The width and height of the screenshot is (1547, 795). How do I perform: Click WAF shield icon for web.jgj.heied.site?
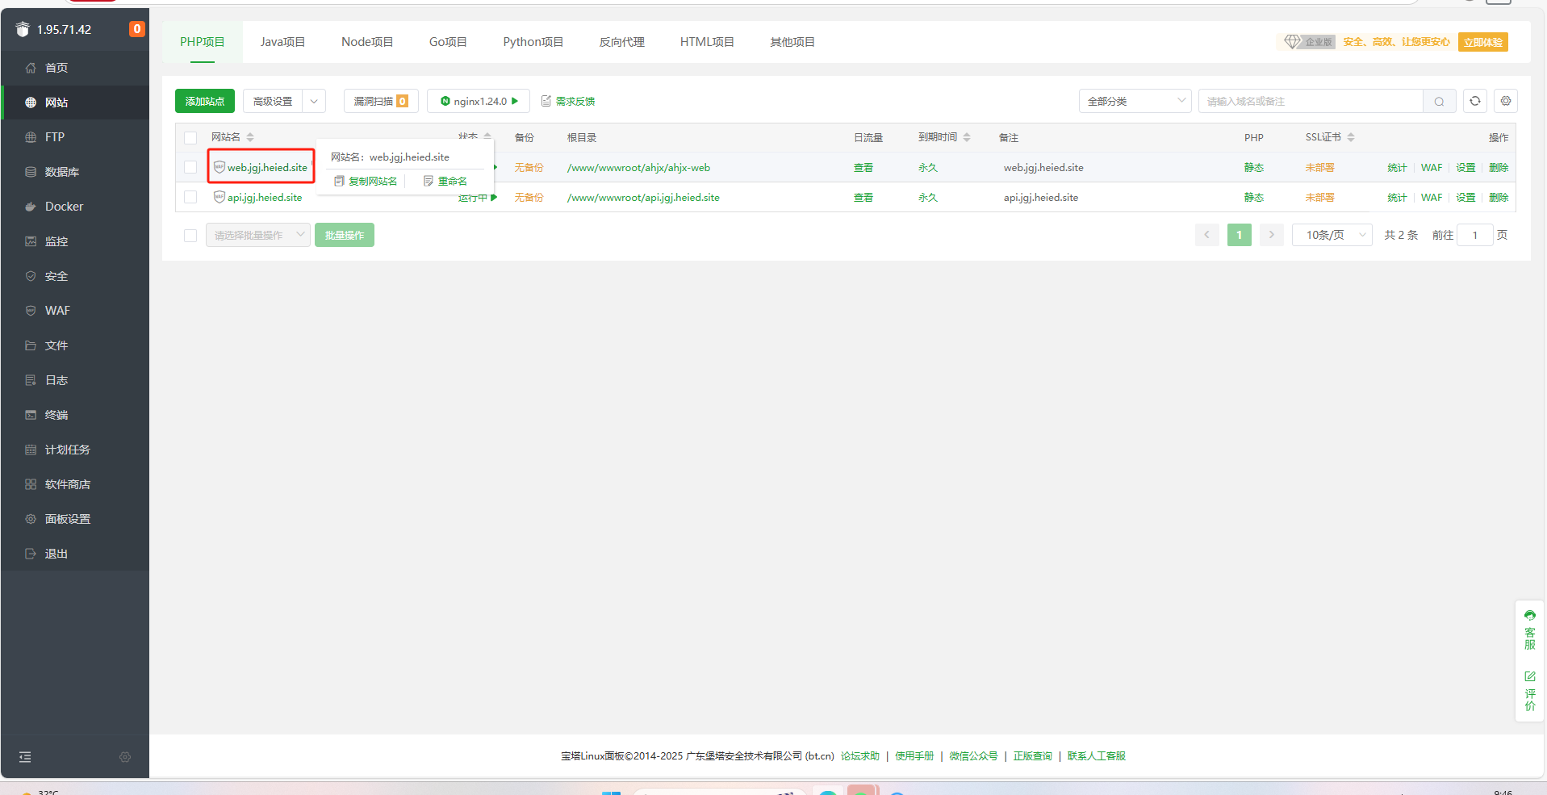[x=219, y=167]
